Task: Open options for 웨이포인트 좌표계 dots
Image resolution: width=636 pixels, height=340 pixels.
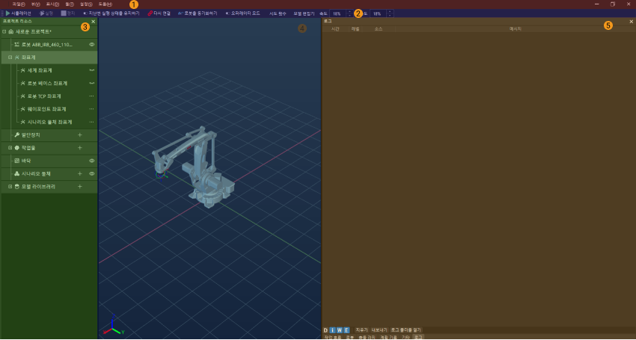Action: (x=92, y=109)
